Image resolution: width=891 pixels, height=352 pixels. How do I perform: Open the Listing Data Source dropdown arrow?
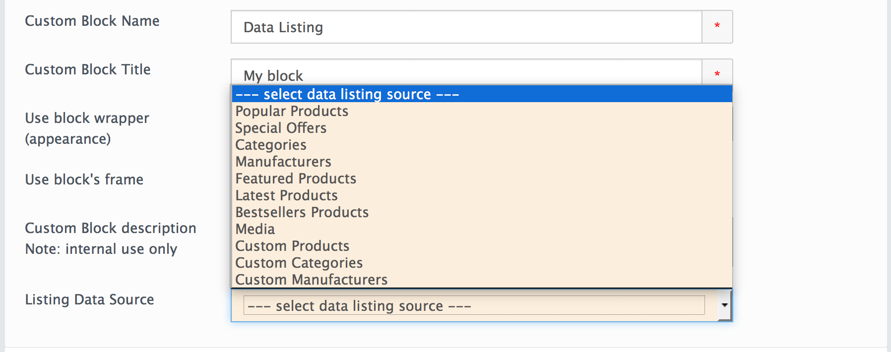tap(724, 305)
